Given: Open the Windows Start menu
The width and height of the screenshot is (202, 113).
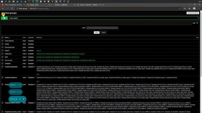Looking at the screenshot, I should [2, 2].
